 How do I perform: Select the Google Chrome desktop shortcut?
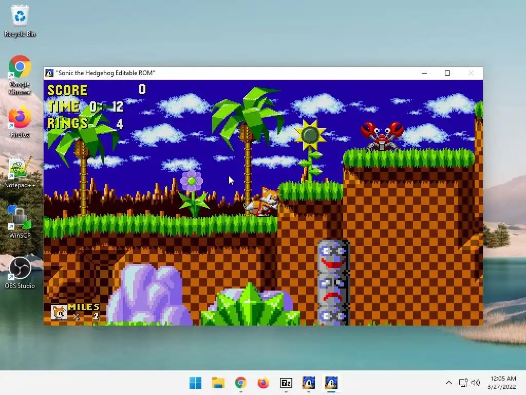[20, 75]
